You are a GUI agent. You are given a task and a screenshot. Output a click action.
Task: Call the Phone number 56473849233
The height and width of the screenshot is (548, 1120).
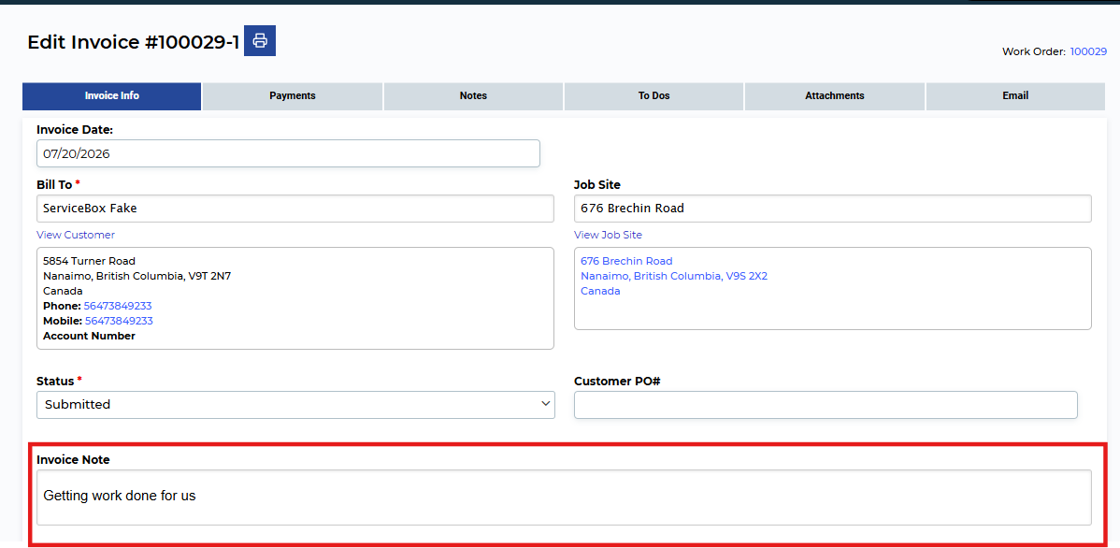118,306
